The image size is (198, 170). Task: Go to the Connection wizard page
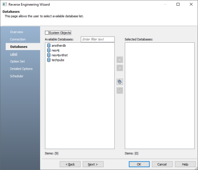click(18, 39)
